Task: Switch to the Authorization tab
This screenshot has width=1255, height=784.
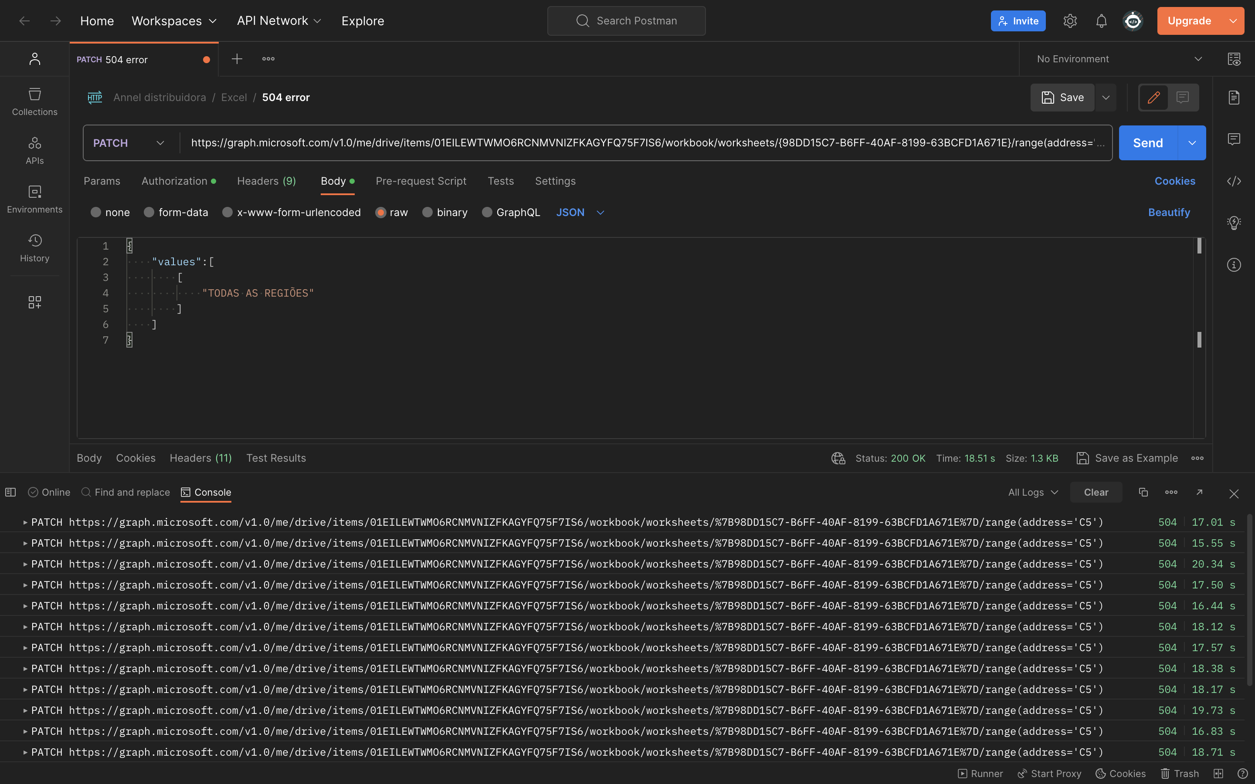Action: 179,181
